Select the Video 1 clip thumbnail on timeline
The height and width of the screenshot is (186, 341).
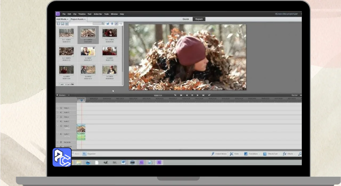point(81,129)
